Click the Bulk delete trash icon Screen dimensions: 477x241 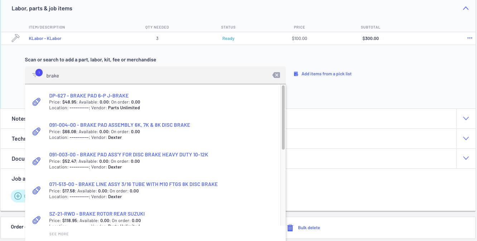(290, 228)
